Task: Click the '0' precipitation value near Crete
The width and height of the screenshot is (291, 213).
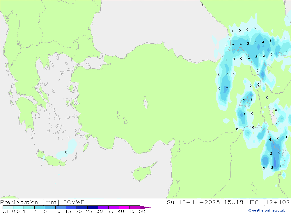Action: [66, 152]
